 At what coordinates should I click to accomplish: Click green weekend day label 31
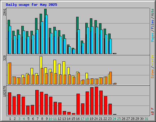pyautogui.click(x=146, y=119)
